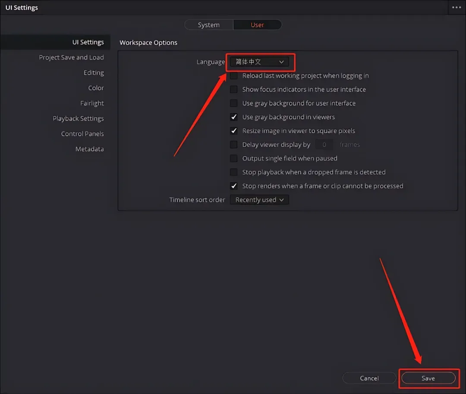This screenshot has height=394, width=466.
Task: Open Playback Settings in the sidebar
Action: pyautogui.click(x=78, y=119)
